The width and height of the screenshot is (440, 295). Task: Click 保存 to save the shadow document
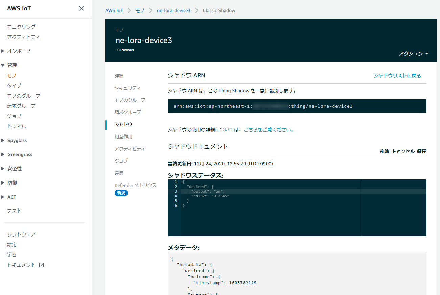coord(421,151)
